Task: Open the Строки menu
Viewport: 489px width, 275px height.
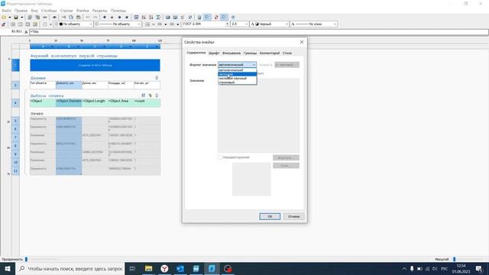Action: coord(66,11)
